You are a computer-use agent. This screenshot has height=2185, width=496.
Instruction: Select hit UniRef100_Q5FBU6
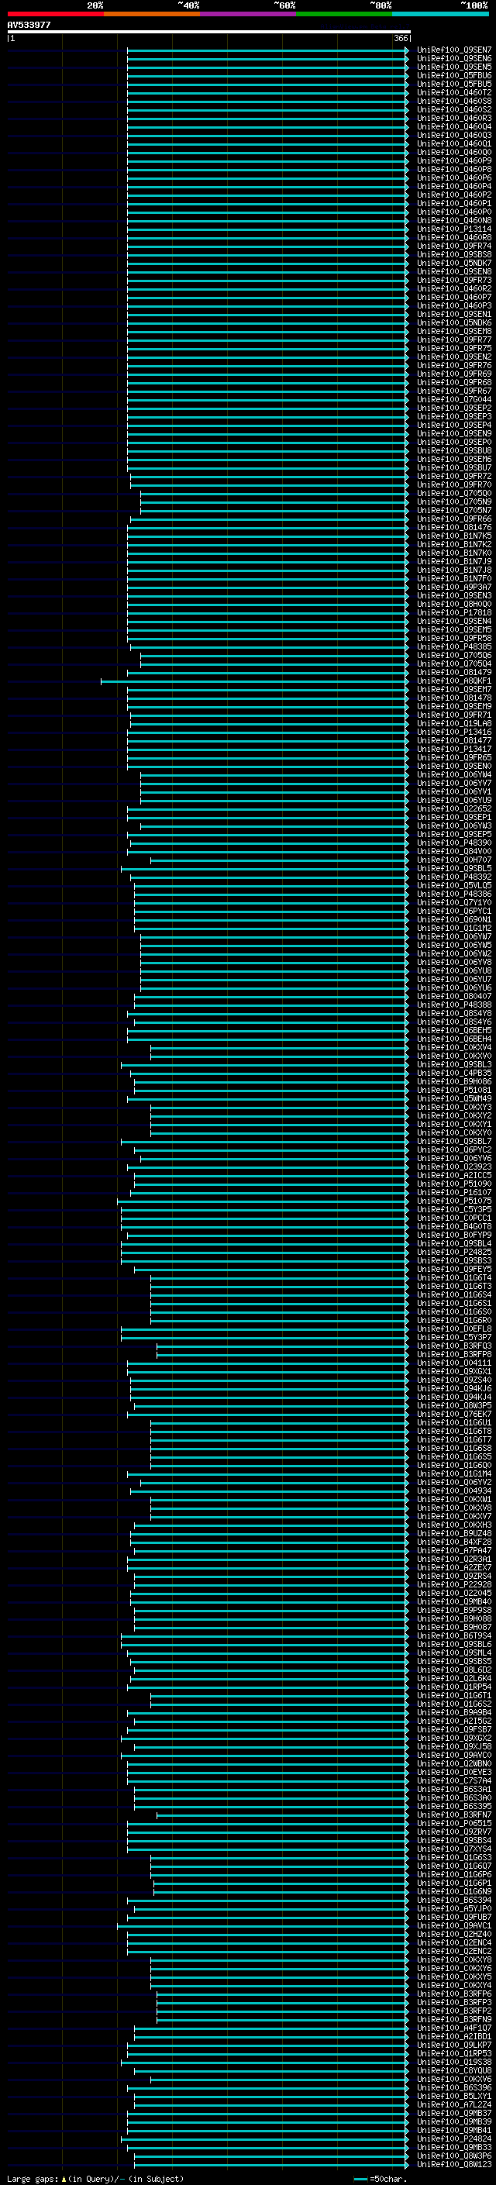point(454,75)
